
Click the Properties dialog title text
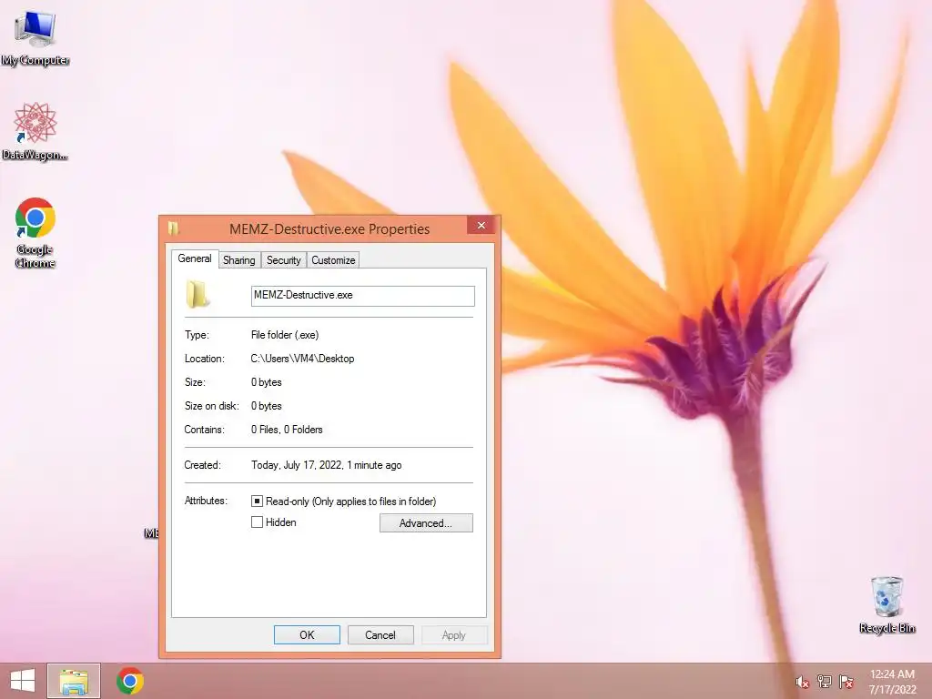pos(329,228)
